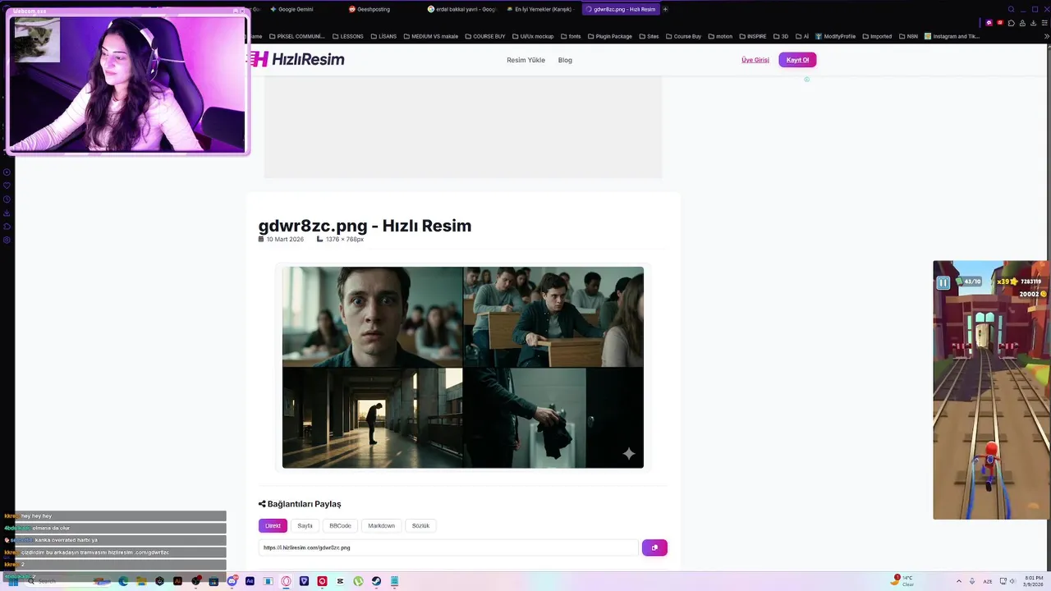This screenshot has height=591, width=1051.
Task: Copy the direct link with the purple copy button
Action: (x=654, y=547)
